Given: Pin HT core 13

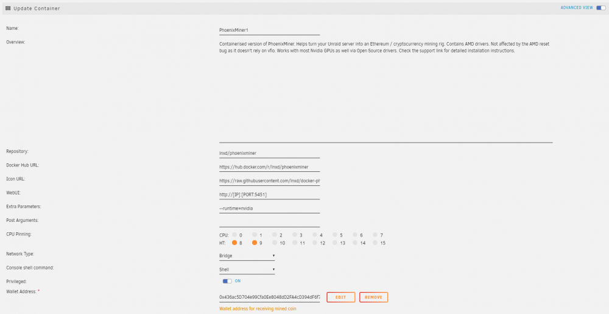Looking at the screenshot, I should click(335, 243).
